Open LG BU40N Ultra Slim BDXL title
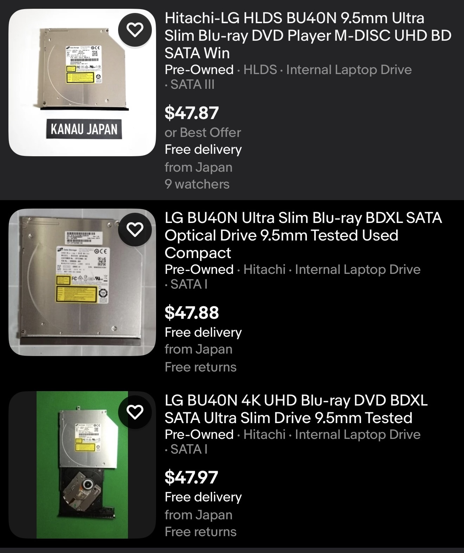This screenshot has height=553, width=464. 303,235
